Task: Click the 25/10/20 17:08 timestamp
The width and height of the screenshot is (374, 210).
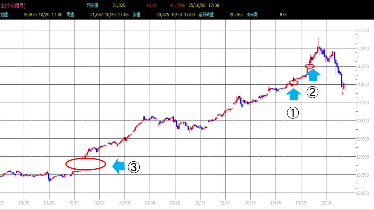Action: point(203,5)
